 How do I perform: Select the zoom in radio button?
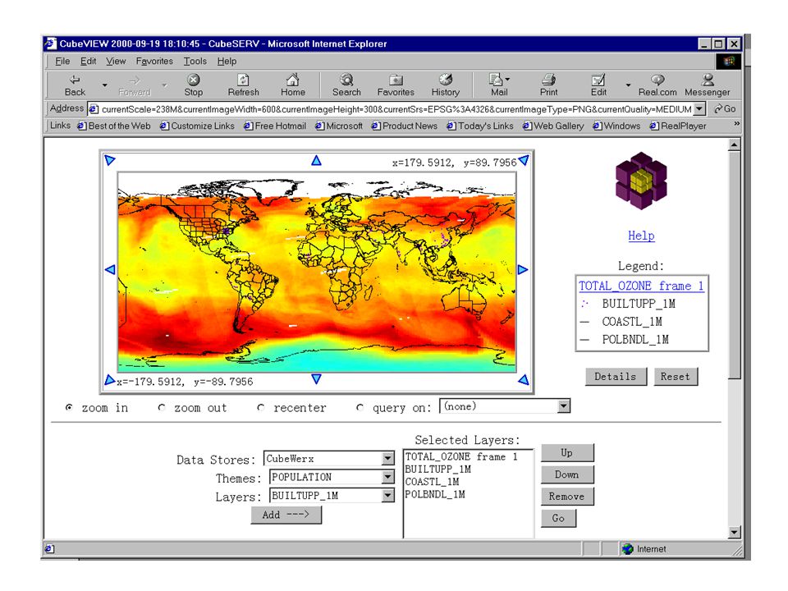69,408
